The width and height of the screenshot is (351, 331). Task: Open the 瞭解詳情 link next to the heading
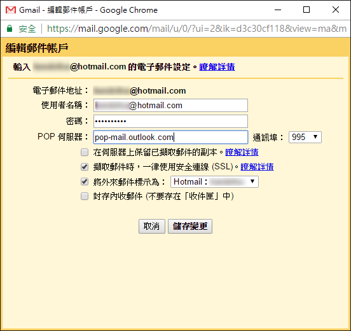217,67
